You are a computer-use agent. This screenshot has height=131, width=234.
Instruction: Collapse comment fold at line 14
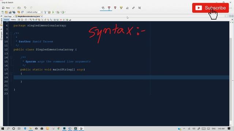tap(11, 57)
